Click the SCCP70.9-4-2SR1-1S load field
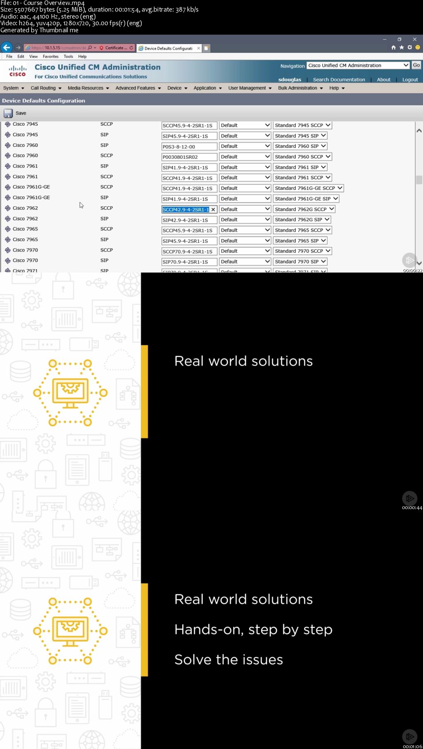 click(189, 251)
